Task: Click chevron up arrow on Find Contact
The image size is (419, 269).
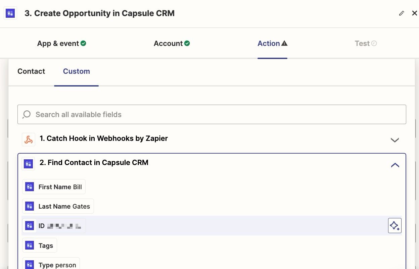Action: (395, 165)
